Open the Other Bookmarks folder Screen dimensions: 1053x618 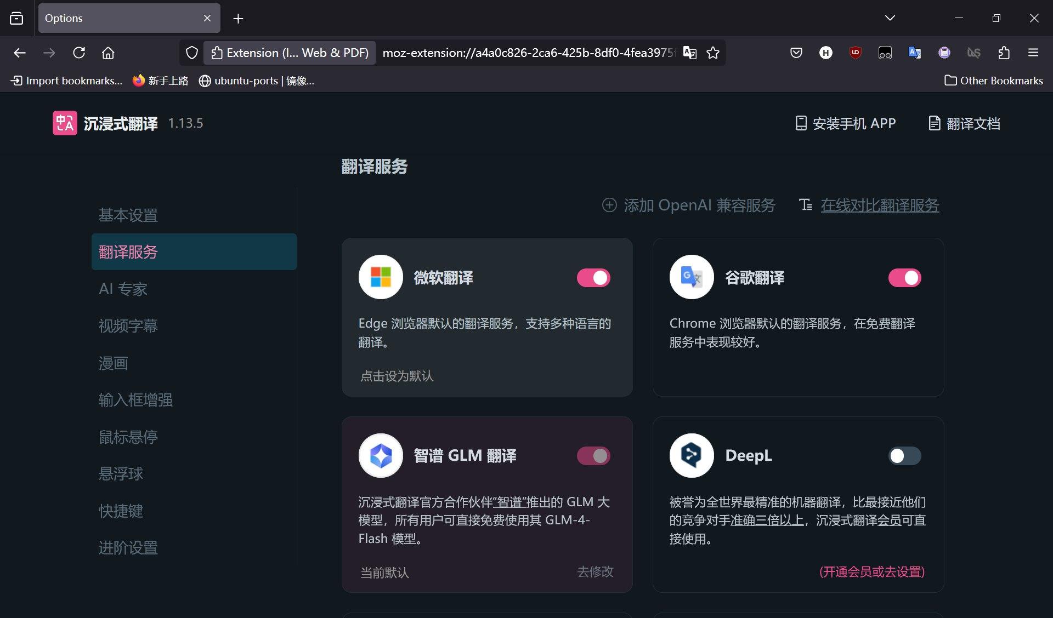click(x=993, y=81)
